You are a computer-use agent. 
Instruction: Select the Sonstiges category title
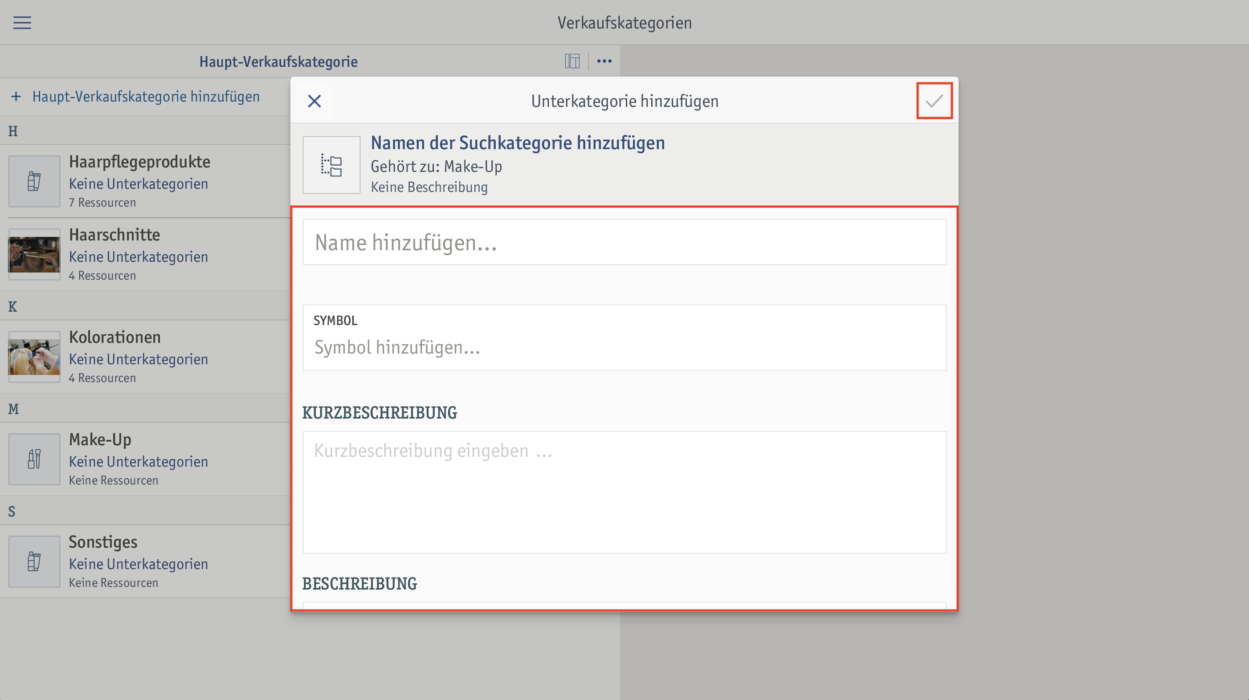[103, 541]
